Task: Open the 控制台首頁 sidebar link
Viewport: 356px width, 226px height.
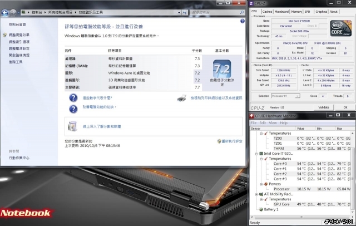Action: [17, 24]
